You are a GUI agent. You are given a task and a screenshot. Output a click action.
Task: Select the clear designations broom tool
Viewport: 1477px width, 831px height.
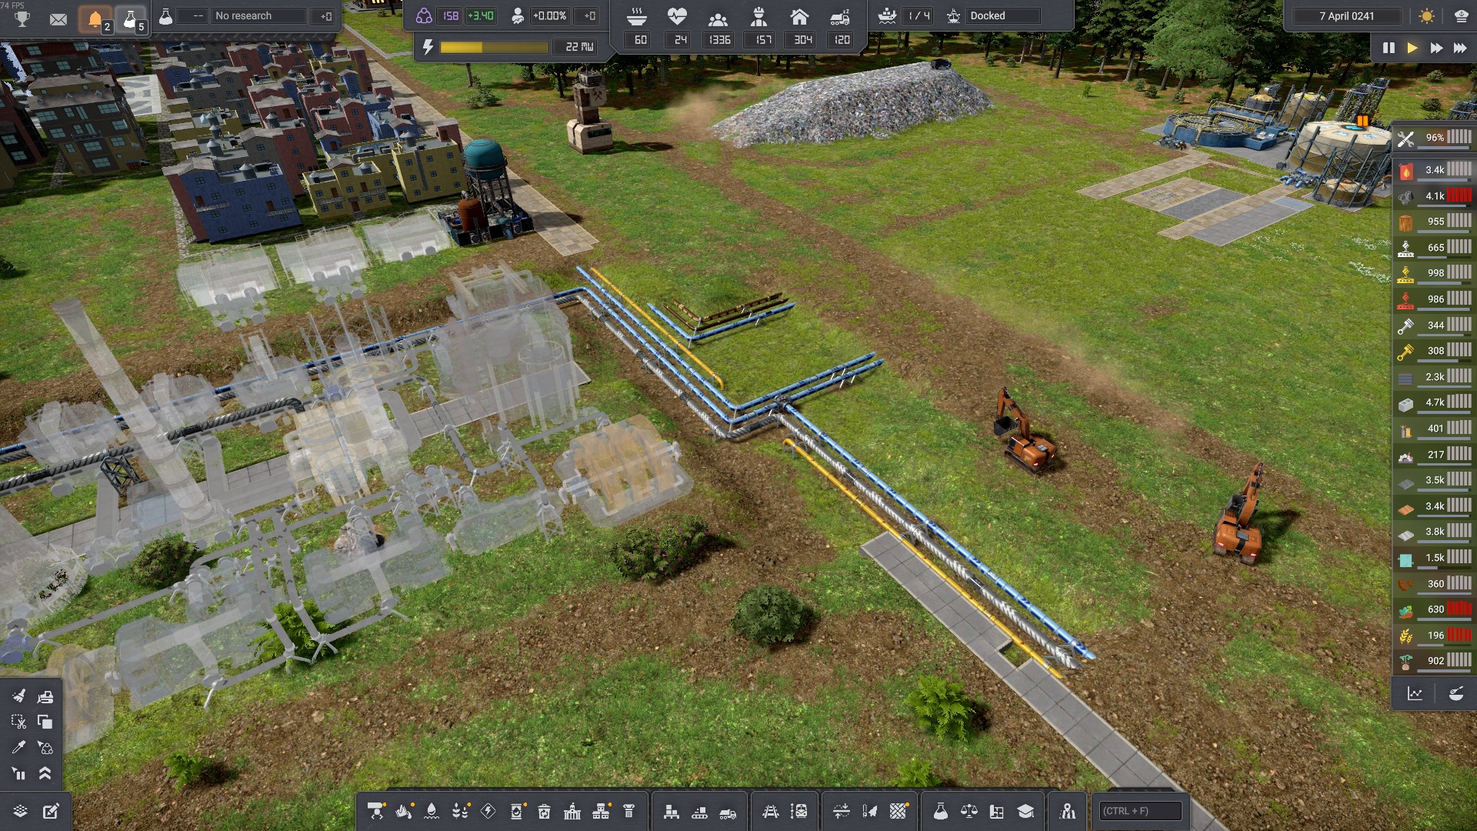(19, 696)
